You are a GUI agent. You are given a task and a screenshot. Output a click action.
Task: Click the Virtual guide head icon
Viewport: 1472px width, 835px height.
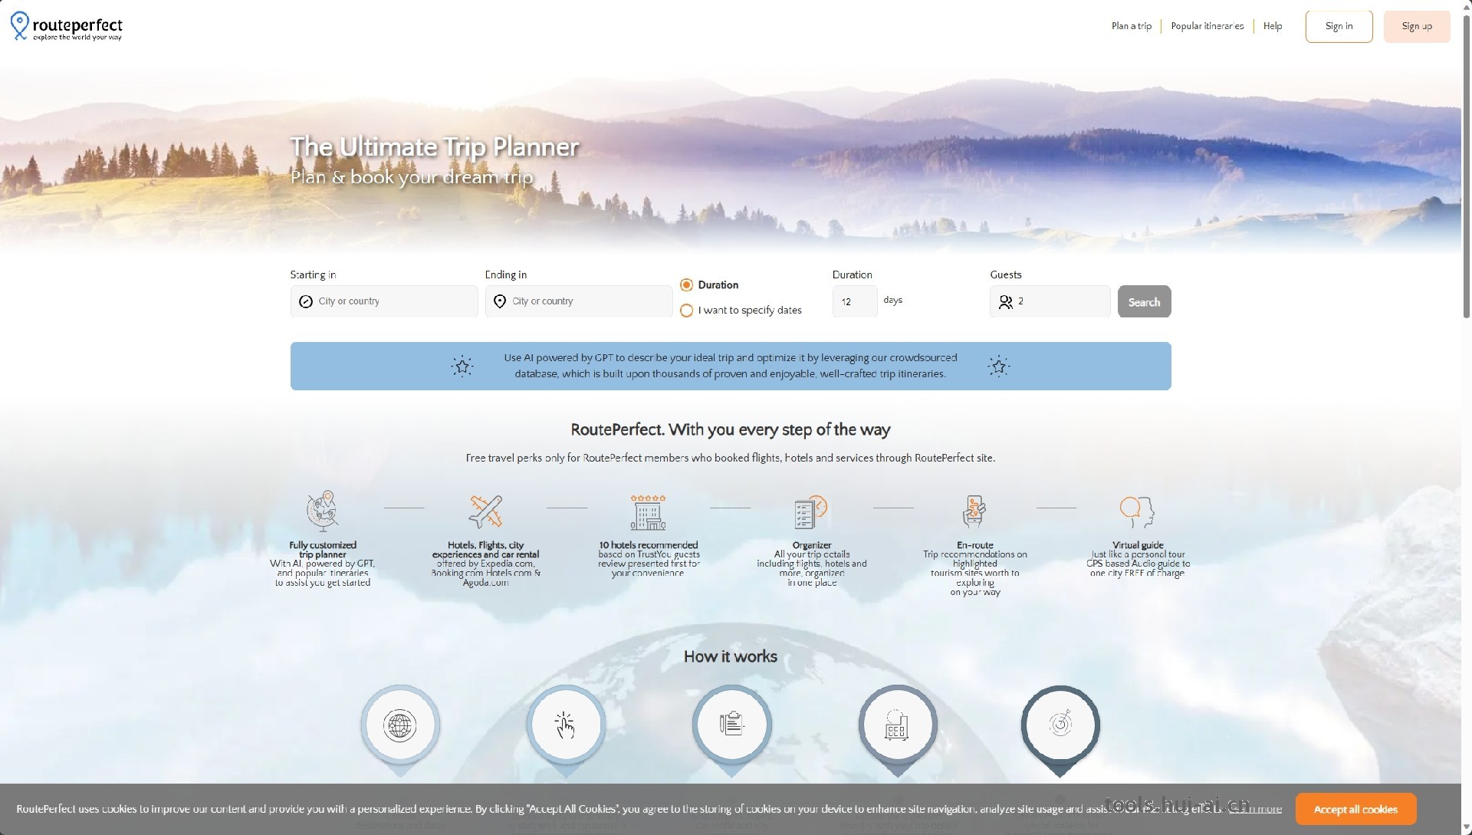pyautogui.click(x=1138, y=511)
